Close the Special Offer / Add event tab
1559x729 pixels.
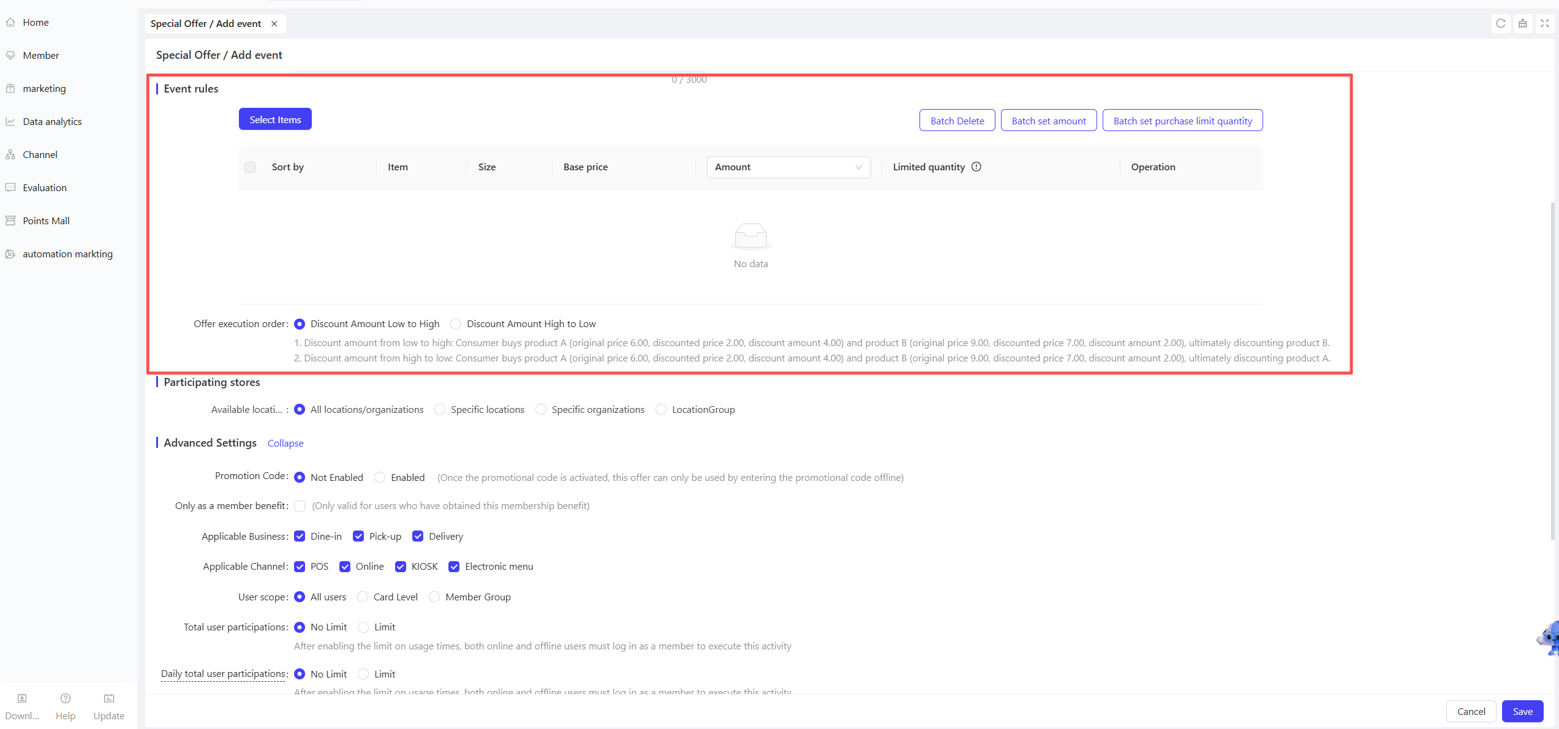(x=274, y=23)
